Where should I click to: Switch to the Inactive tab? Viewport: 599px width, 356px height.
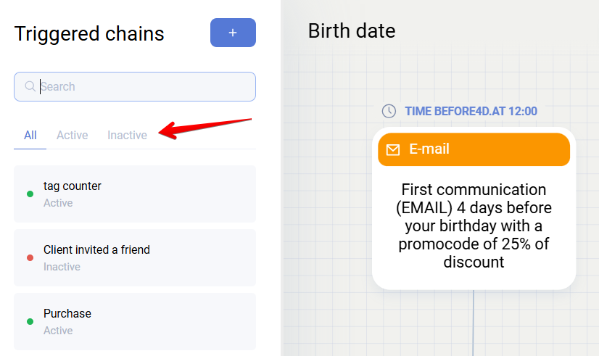click(x=127, y=135)
